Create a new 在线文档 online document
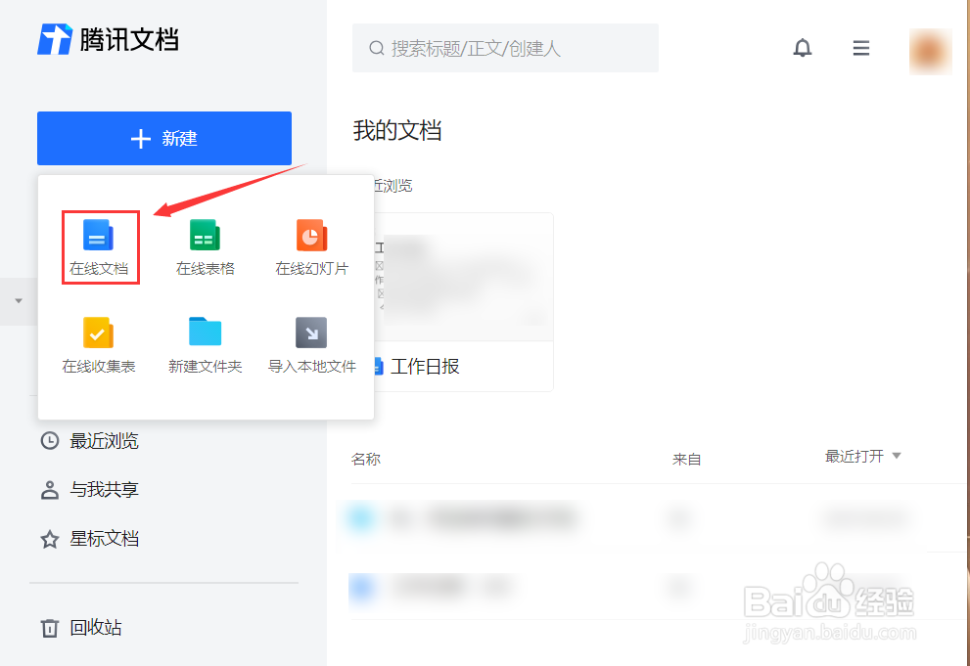The width and height of the screenshot is (970, 666). (100, 246)
